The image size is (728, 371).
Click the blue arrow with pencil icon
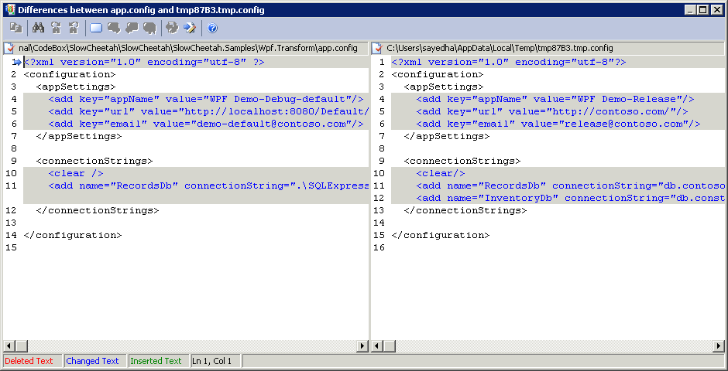pos(190,29)
